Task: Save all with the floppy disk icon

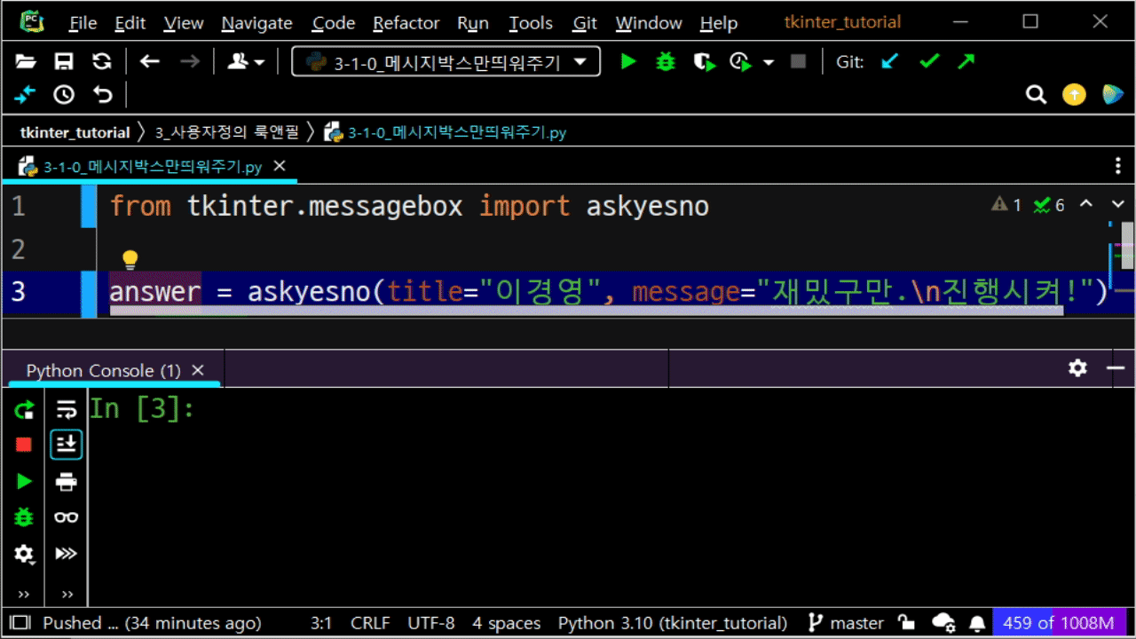Action: (64, 61)
